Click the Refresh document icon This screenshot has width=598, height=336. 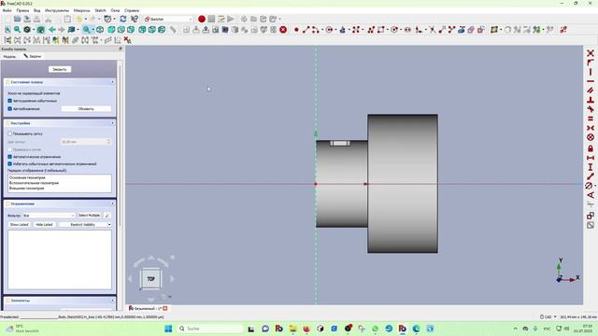tap(122, 19)
